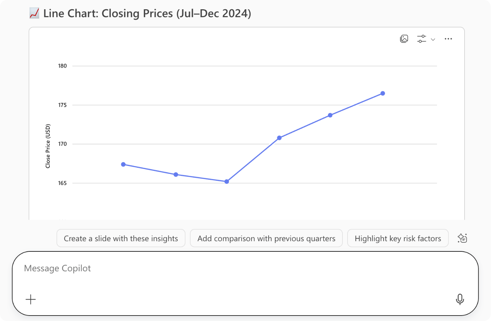Activate the microphone voice input icon
The height and width of the screenshot is (321, 491).
coord(460,299)
